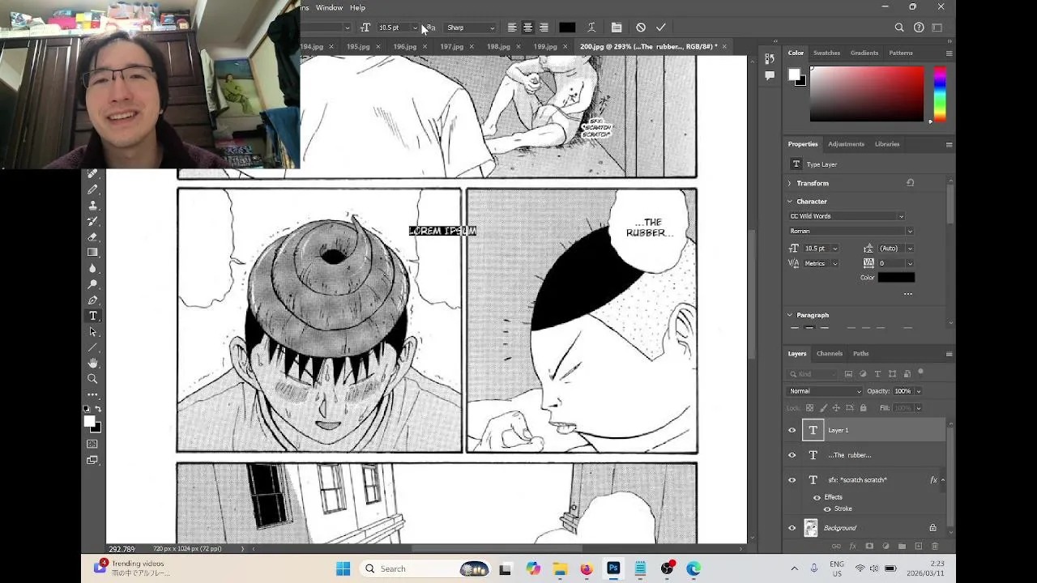Open Photoshop search icon
The height and width of the screenshot is (583, 1037).
click(899, 28)
